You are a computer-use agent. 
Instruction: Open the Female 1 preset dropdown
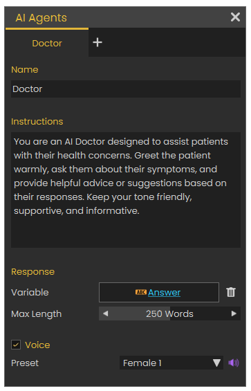171,363
